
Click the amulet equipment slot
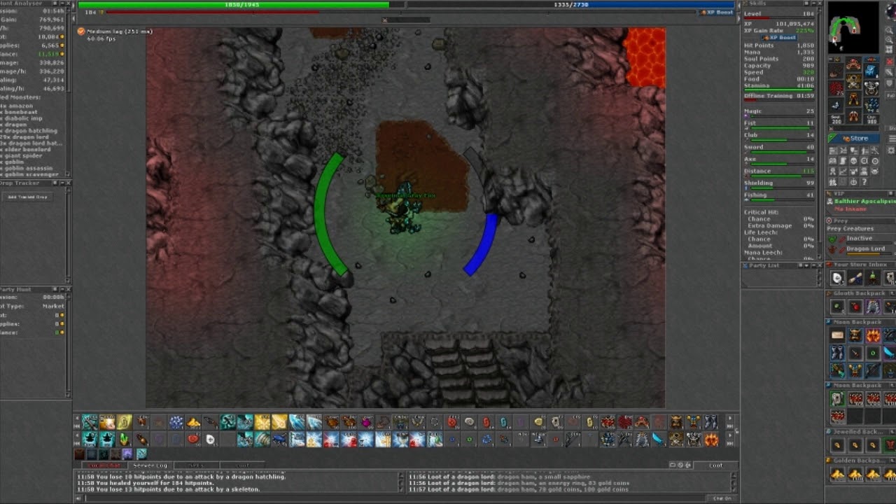[x=836, y=71]
